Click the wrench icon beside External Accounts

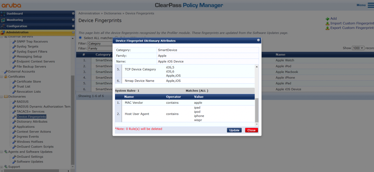pyautogui.click(x=6, y=72)
